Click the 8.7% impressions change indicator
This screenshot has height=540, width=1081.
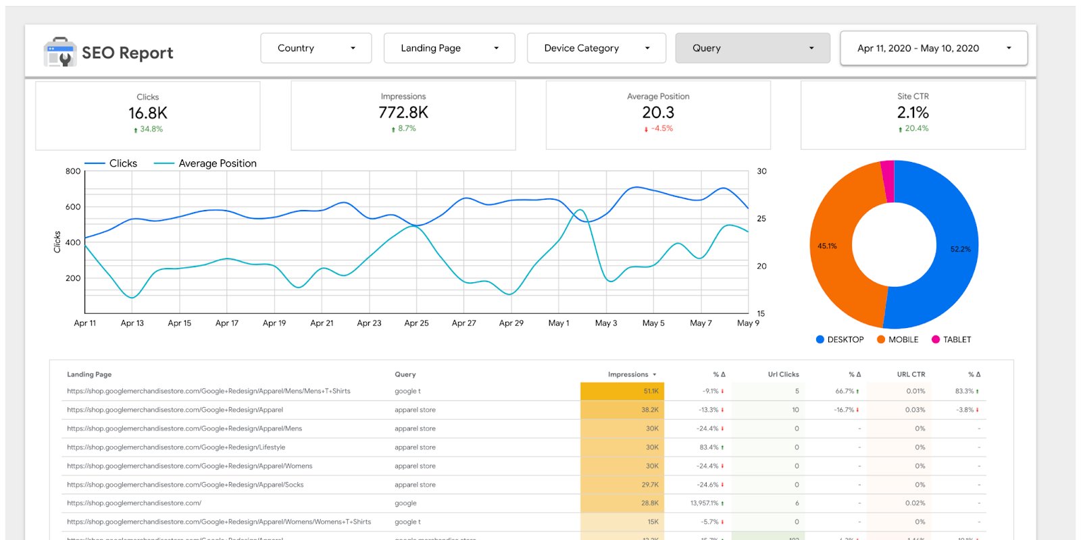coord(403,128)
